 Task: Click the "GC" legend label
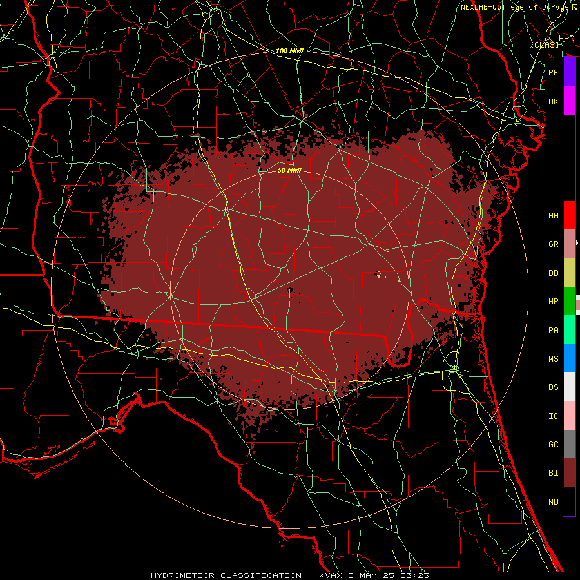[553, 445]
